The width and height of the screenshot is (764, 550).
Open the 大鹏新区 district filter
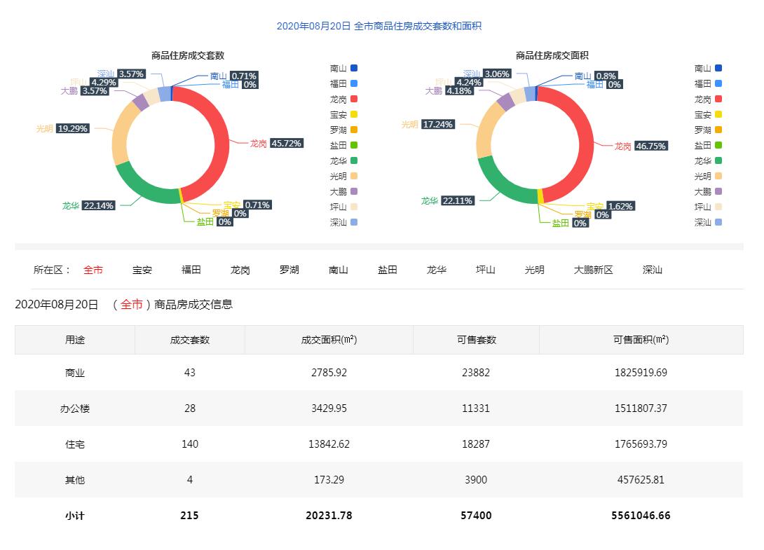pyautogui.click(x=593, y=270)
